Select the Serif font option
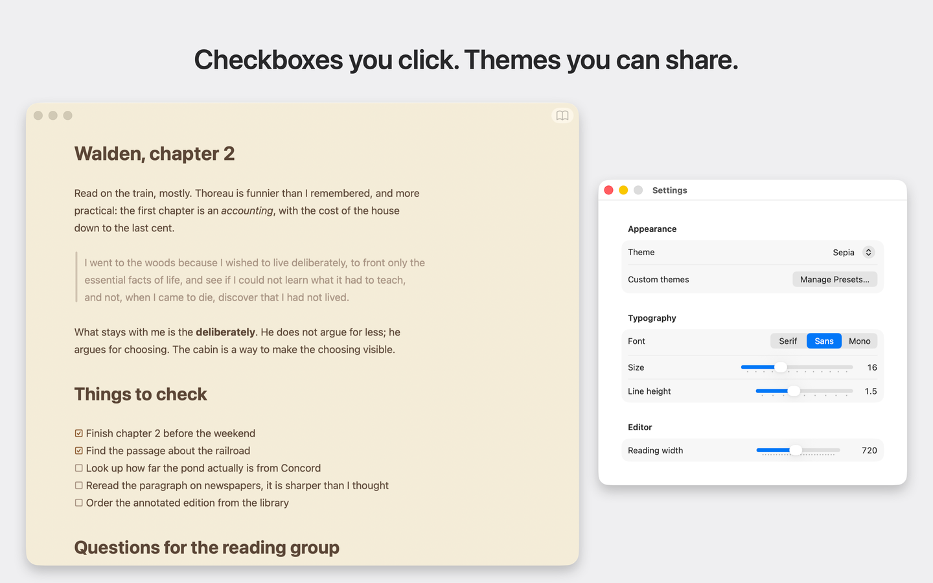933x583 pixels. click(x=788, y=341)
